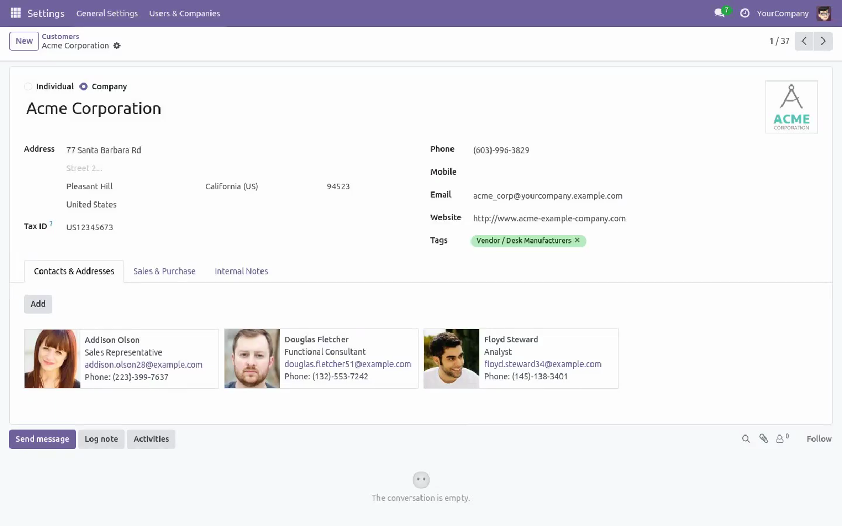Click Send message button
Screen dimensions: 842x526
[43, 439]
